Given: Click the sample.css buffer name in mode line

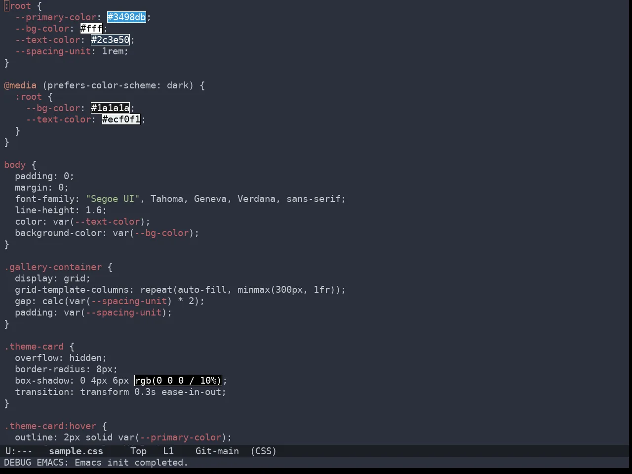Looking at the screenshot, I should pyautogui.click(x=76, y=451).
